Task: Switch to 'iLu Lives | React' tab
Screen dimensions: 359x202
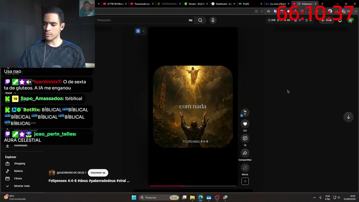Action: pyautogui.click(x=278, y=4)
